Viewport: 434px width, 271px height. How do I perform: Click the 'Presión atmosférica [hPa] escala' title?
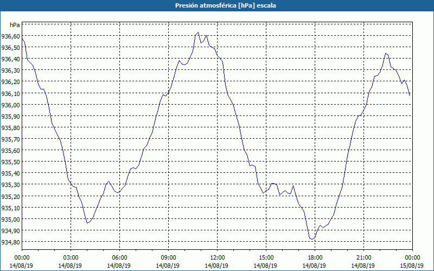225,5
